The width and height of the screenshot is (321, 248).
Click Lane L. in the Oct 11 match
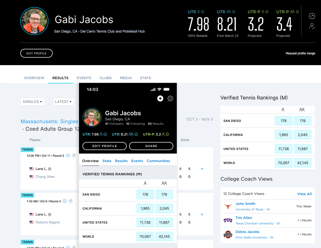click(x=43, y=169)
